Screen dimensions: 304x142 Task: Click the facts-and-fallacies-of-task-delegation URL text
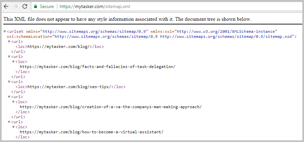click(x=98, y=67)
